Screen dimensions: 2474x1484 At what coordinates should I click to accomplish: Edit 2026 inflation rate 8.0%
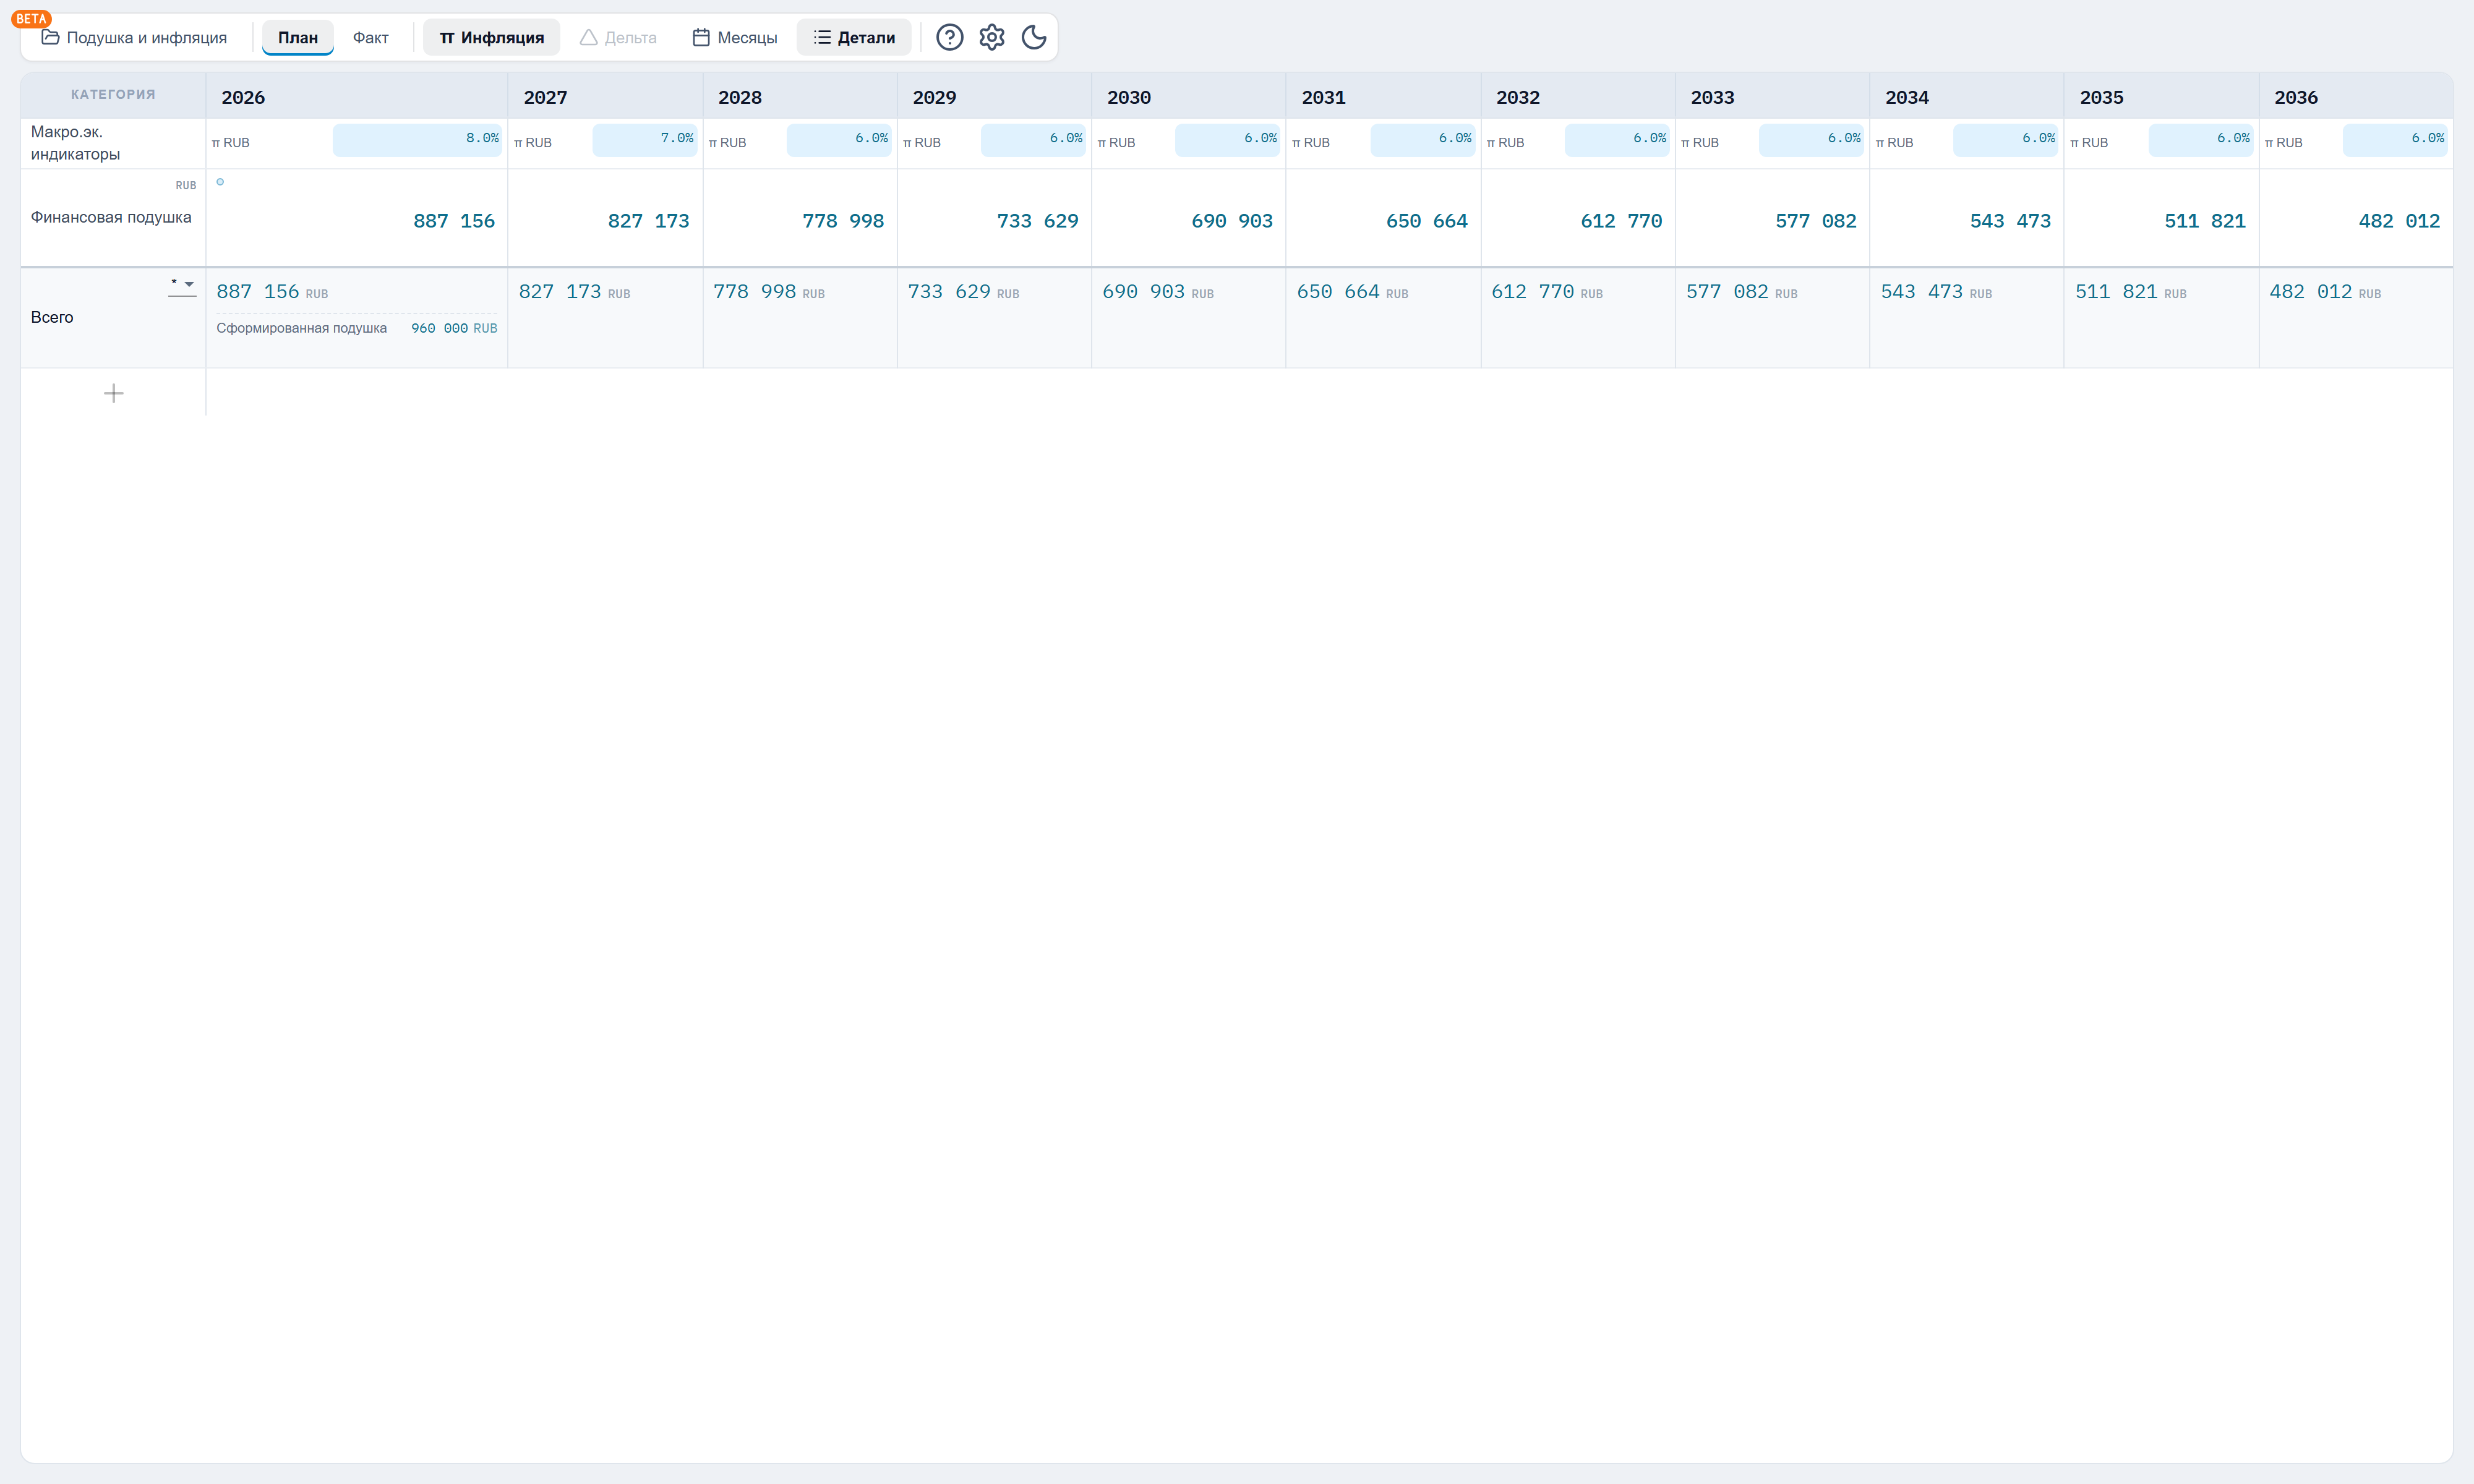tap(416, 140)
